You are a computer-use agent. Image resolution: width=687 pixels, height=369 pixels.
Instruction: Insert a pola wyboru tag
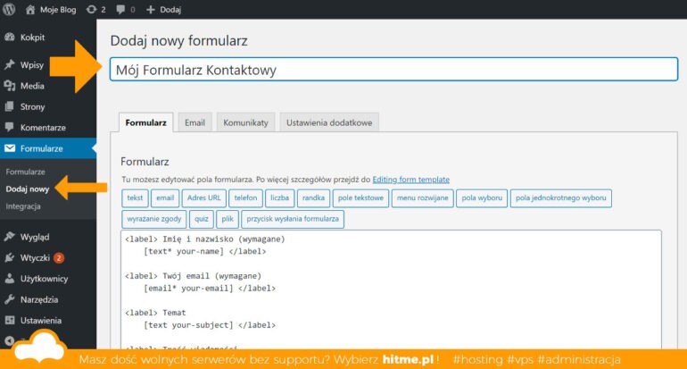[482, 197]
